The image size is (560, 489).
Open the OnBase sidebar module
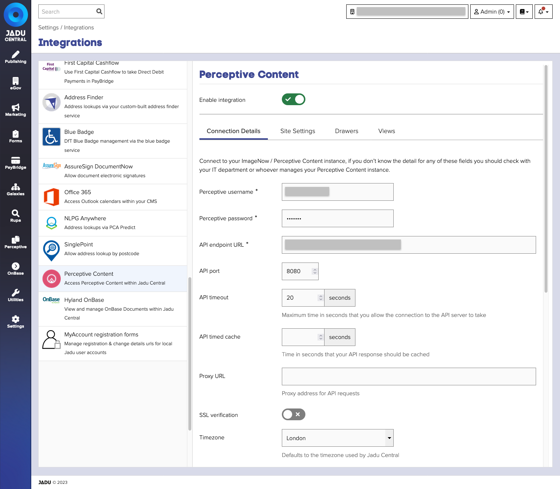15,269
